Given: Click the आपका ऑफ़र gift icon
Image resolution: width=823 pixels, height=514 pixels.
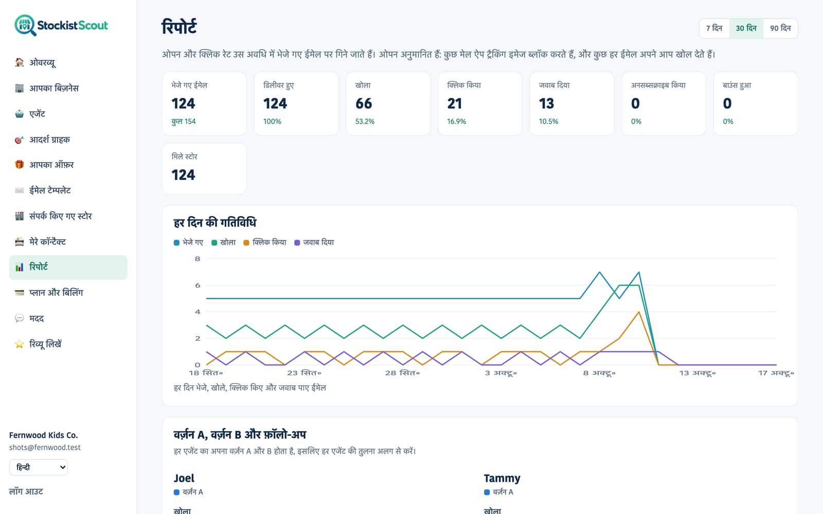Looking at the screenshot, I should (x=20, y=164).
